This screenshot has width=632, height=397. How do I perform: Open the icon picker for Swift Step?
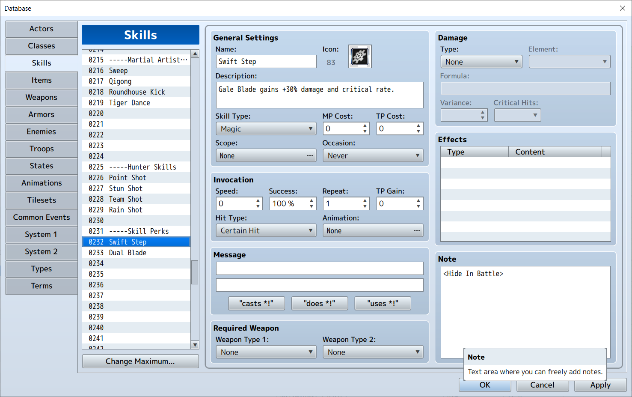(359, 56)
